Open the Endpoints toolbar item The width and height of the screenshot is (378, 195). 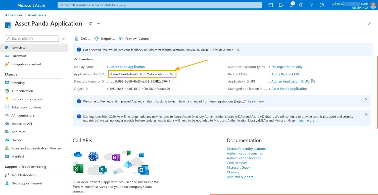pos(105,39)
